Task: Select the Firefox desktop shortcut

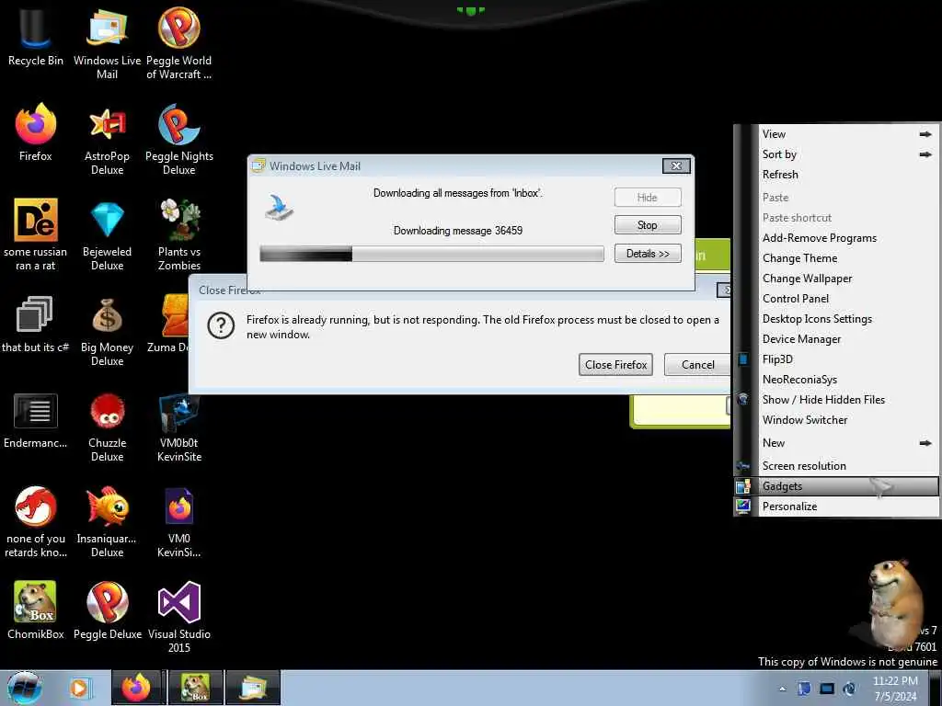Action: pyautogui.click(x=36, y=132)
